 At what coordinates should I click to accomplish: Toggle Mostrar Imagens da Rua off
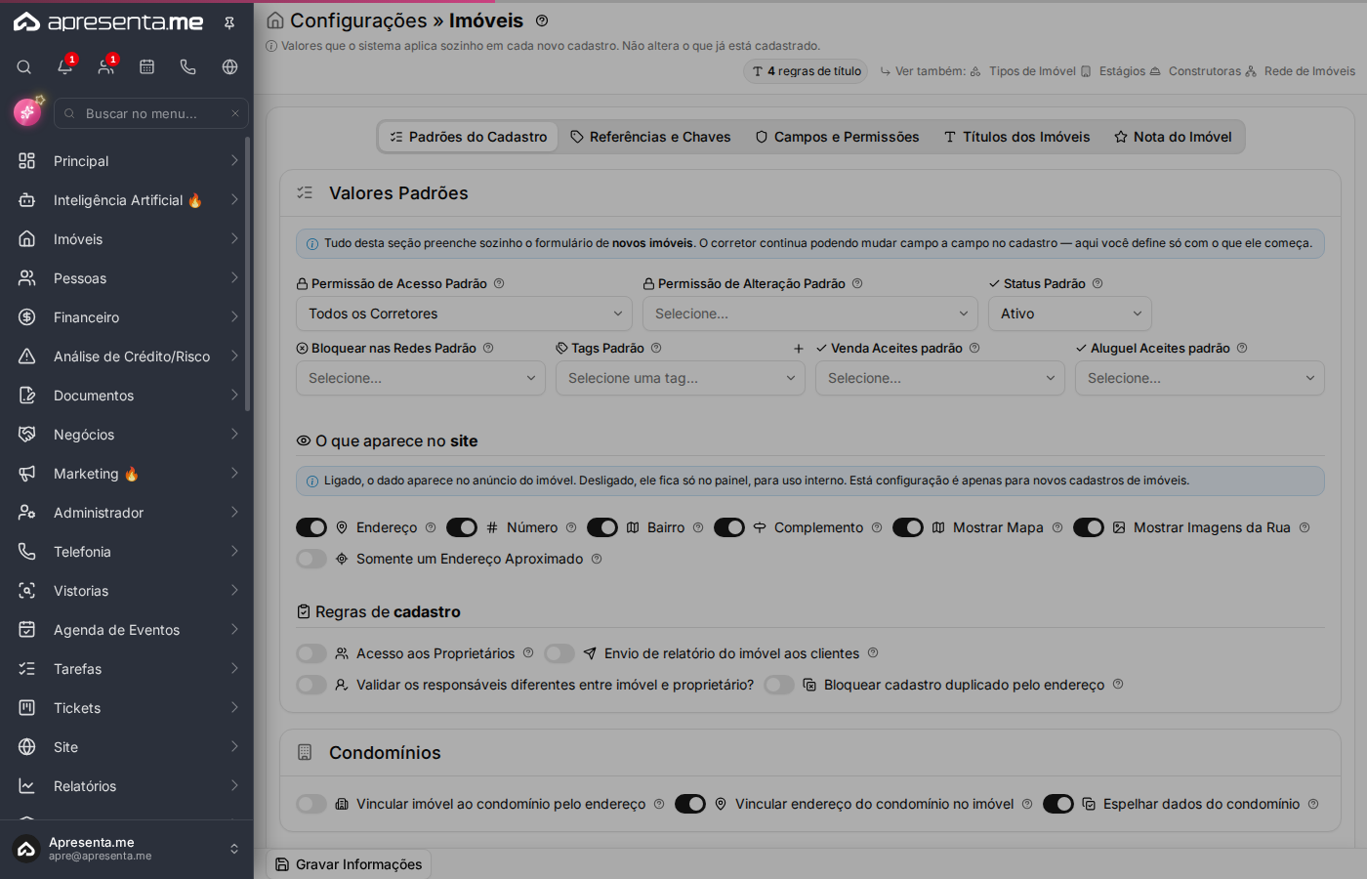[x=1089, y=527]
